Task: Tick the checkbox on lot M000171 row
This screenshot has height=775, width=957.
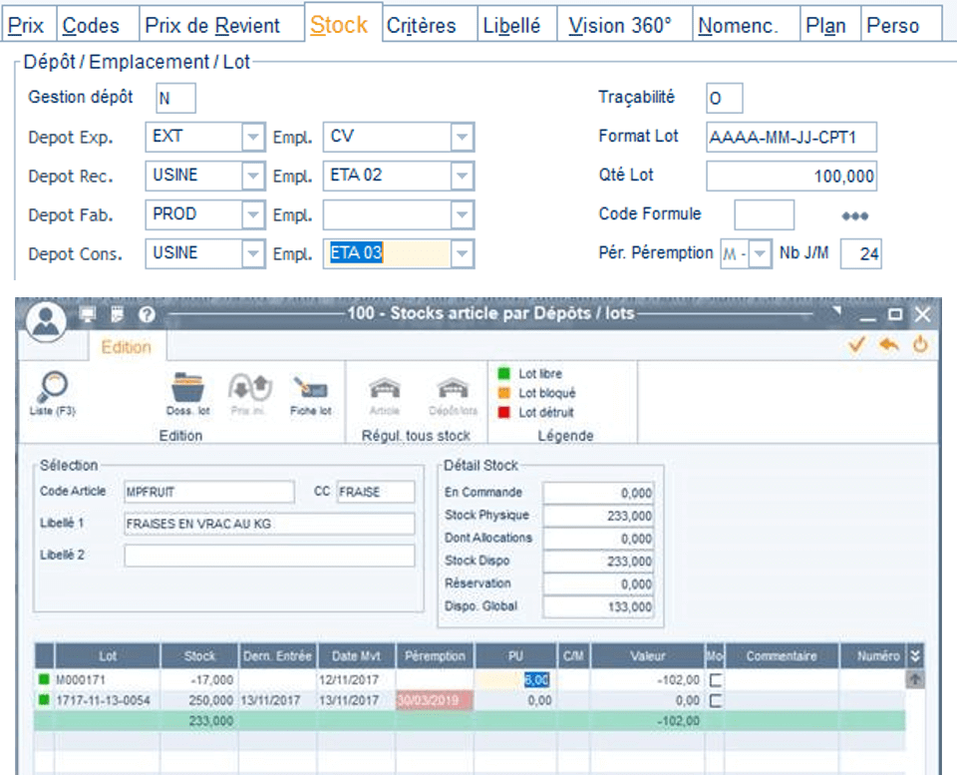Action: click(716, 679)
